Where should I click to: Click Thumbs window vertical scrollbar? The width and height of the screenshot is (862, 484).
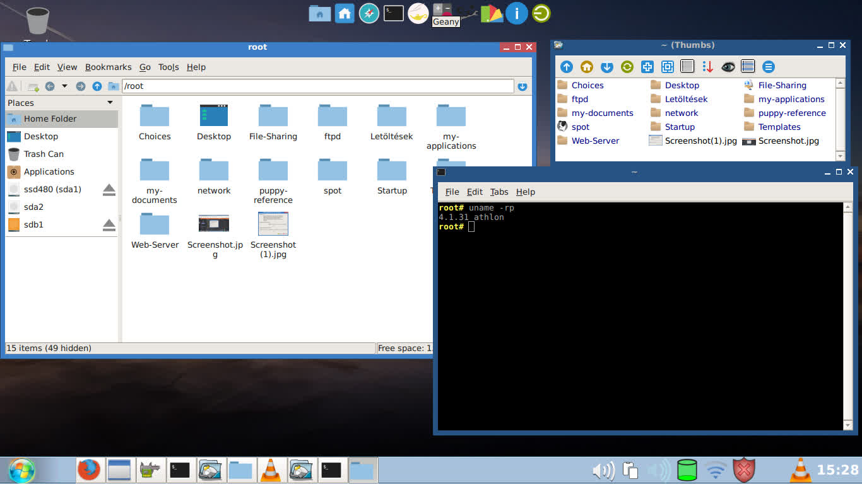point(840,119)
